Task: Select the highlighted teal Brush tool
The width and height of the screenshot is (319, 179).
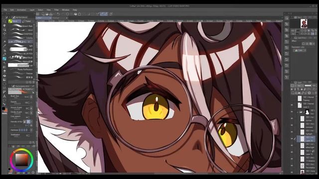Action: pyautogui.click(x=4, y=59)
